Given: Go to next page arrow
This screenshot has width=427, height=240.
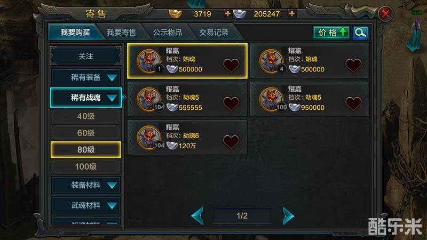Looking at the screenshot, I should (288, 216).
